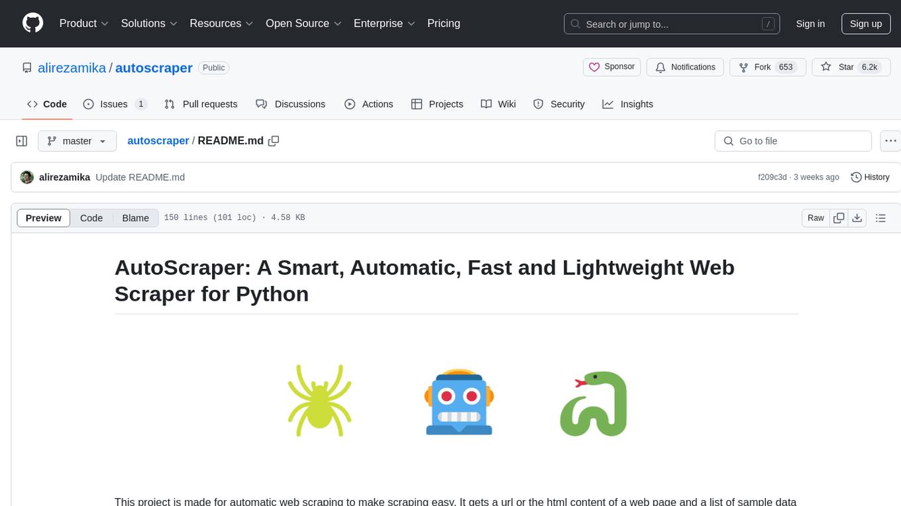Screen dimensions: 901x506
Task: Copy the README.md file path
Action: coord(274,141)
